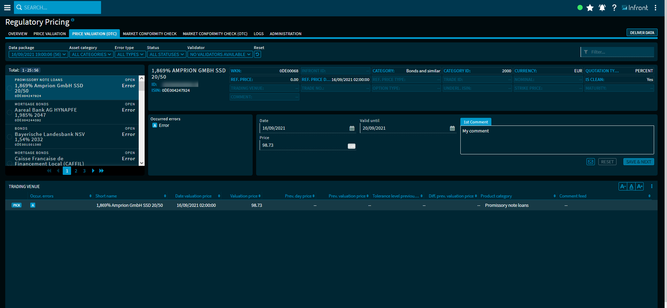Select the radio for Amprion GmbH SSD item
This screenshot has width=667, height=308.
click(x=9, y=88)
